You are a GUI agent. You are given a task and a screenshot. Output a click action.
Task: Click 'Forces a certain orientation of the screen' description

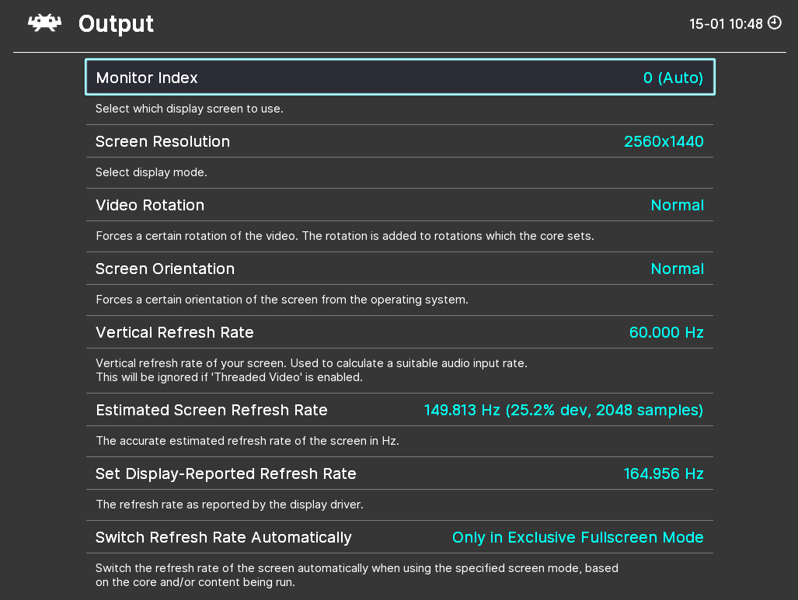pyautogui.click(x=282, y=300)
